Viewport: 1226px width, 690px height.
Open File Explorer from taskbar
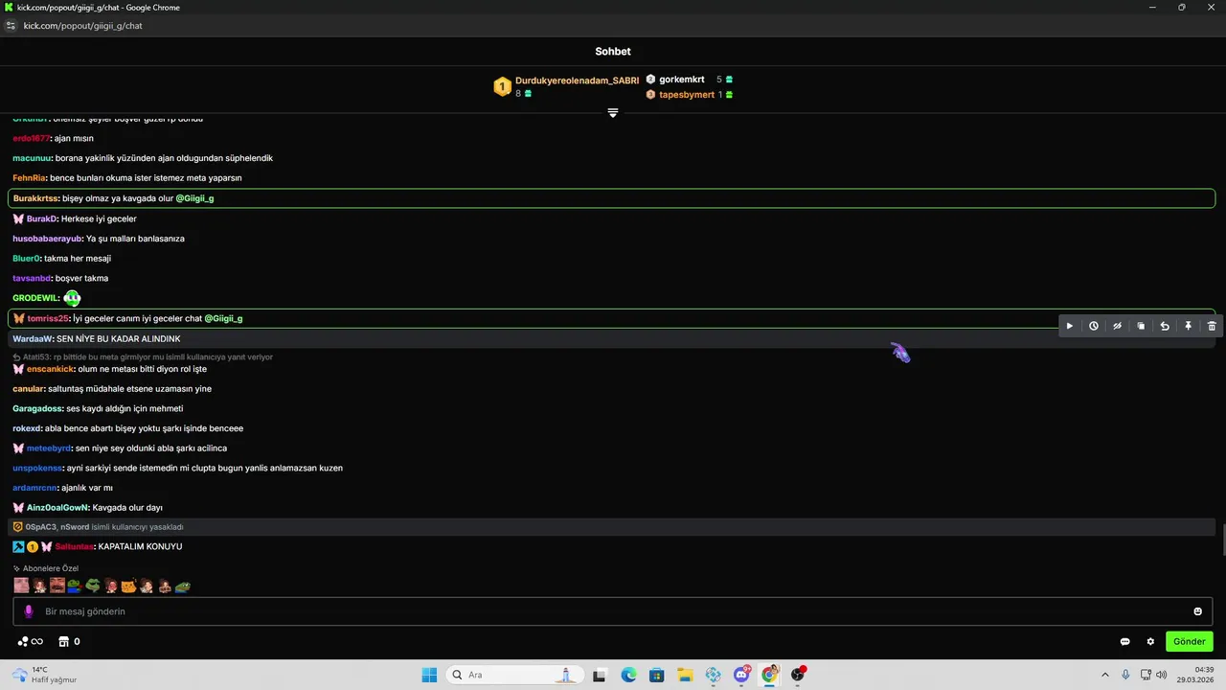click(x=685, y=675)
